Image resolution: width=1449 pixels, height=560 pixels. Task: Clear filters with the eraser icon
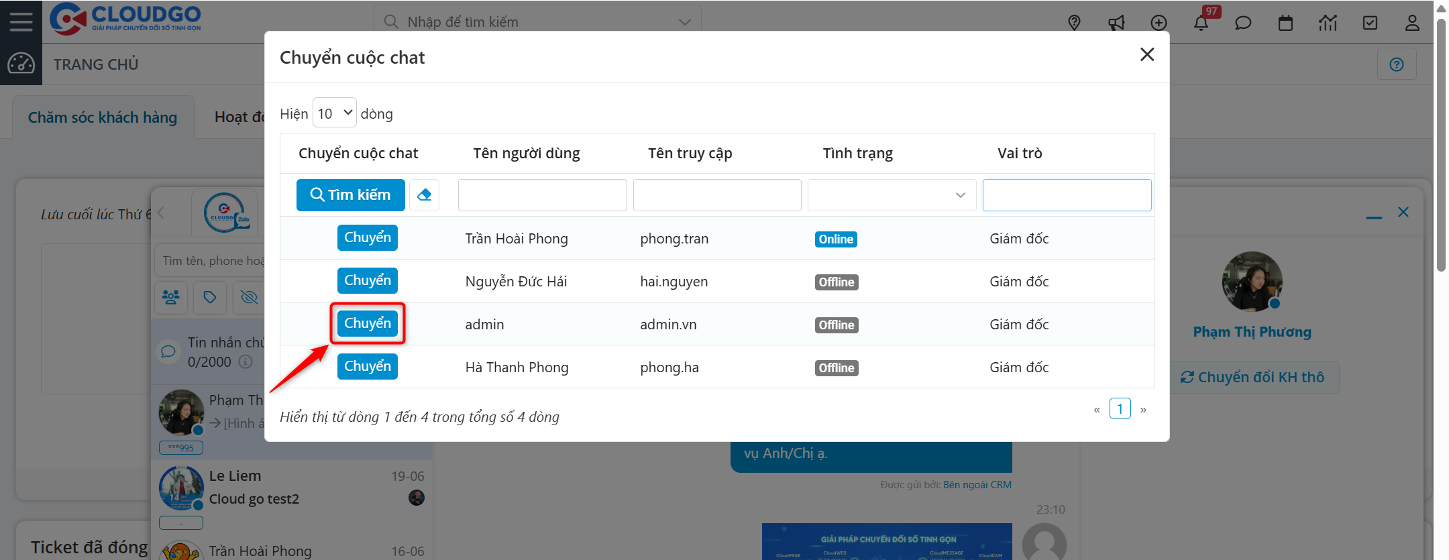(x=424, y=195)
